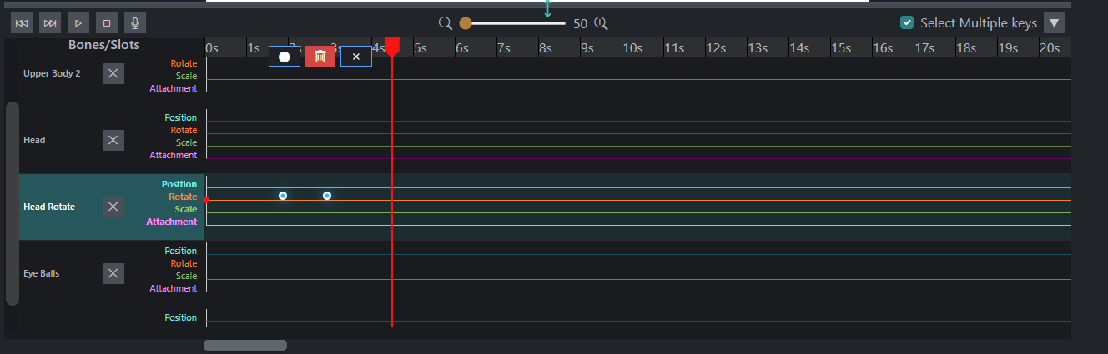Click the microphone record icon
The image size is (1108, 354).
(135, 23)
